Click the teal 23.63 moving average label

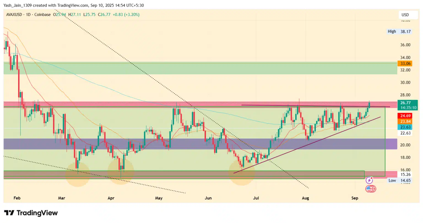[x=405, y=127]
